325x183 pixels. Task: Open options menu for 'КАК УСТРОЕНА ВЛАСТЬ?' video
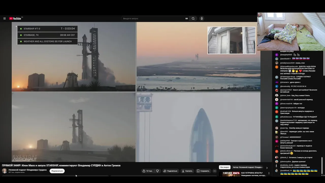pos(269,173)
